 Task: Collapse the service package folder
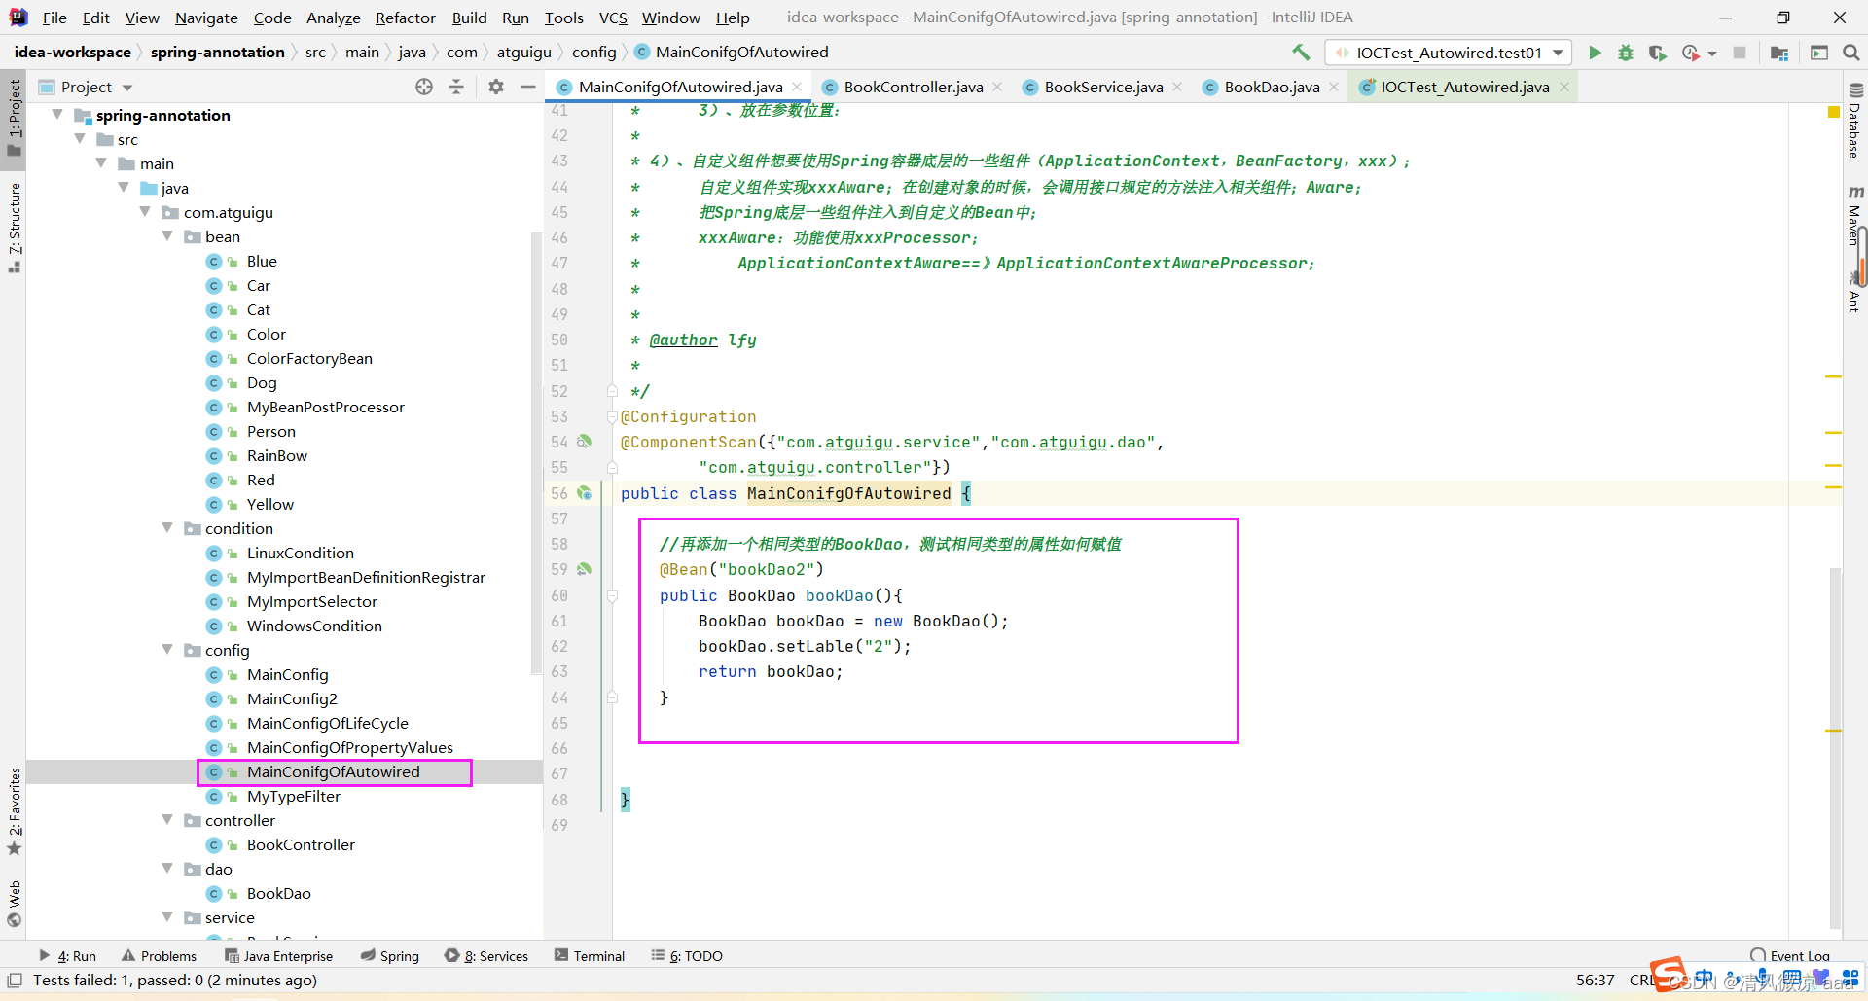(x=167, y=917)
